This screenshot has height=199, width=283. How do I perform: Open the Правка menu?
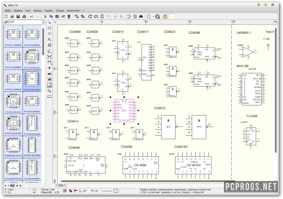coord(18,11)
